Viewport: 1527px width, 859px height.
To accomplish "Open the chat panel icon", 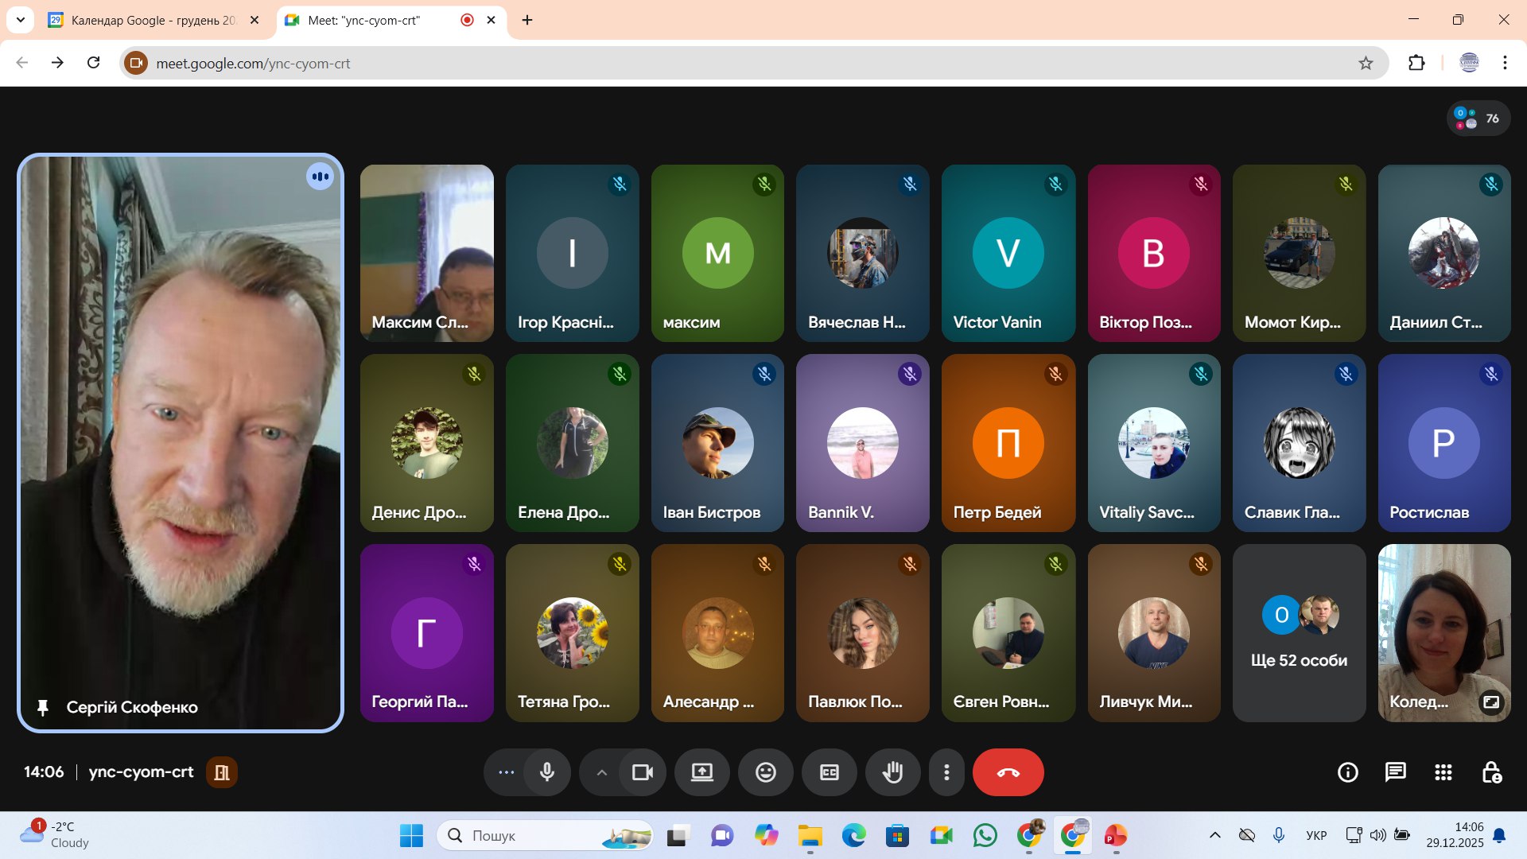I will (x=1395, y=772).
